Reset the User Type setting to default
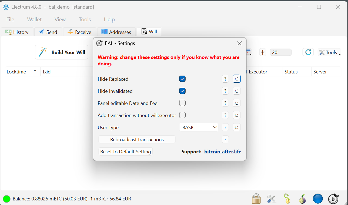This screenshot has width=348, height=205. (x=237, y=127)
